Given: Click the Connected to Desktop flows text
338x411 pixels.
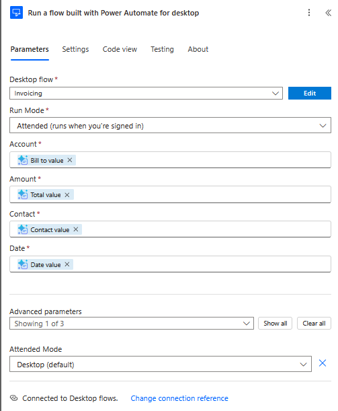Looking at the screenshot, I should click(70, 398).
